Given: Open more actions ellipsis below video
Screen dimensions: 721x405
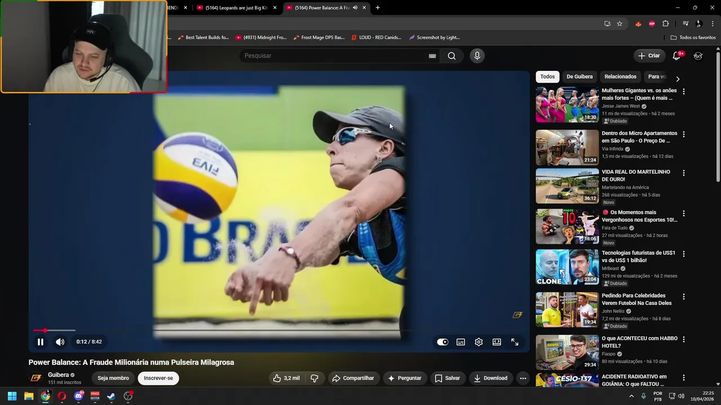Looking at the screenshot, I should tap(523, 378).
